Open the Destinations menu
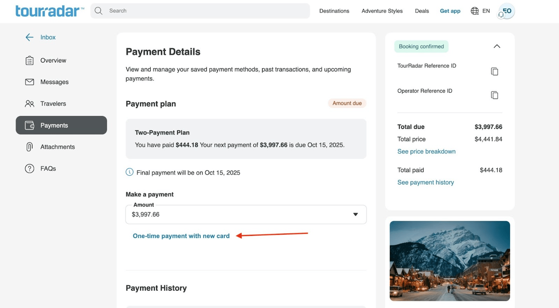Viewport: 559px width, 308px height. (x=334, y=11)
